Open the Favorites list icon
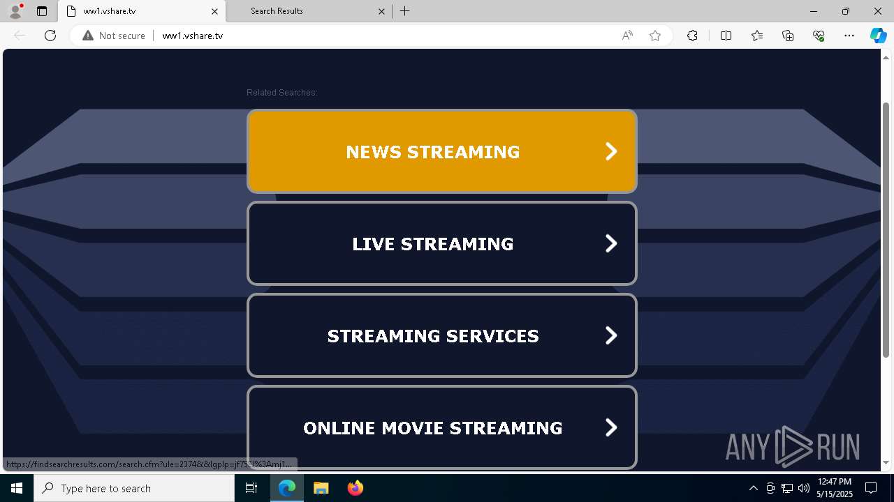The width and height of the screenshot is (894, 502). (x=757, y=36)
